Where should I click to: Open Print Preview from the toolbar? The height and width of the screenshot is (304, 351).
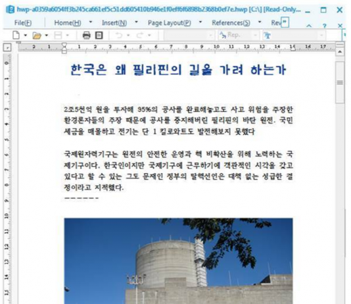pyautogui.click(x=99, y=36)
